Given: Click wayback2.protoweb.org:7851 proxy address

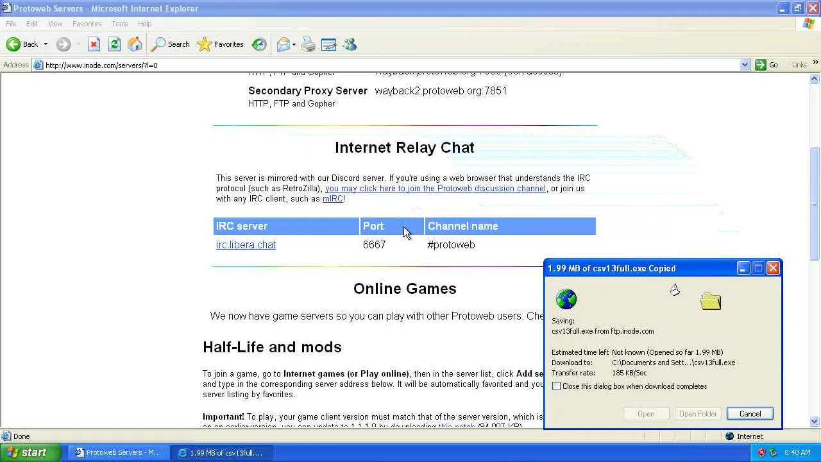Looking at the screenshot, I should click(441, 90).
